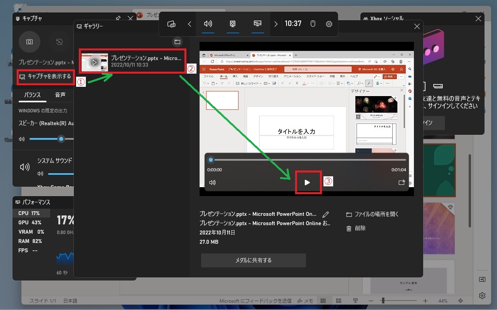Screen dimensions: 497x310
Task: Click スライド 1/1 in status bar
Action: [43, 301]
